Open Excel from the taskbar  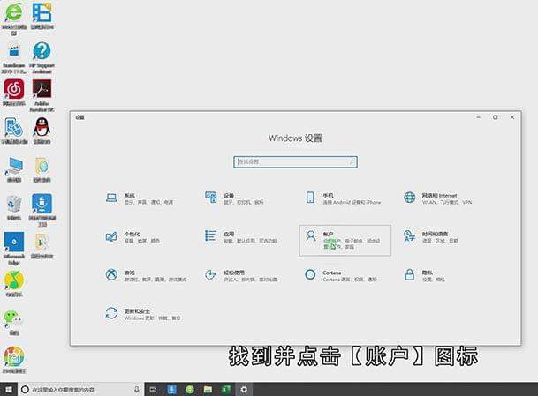226,390
